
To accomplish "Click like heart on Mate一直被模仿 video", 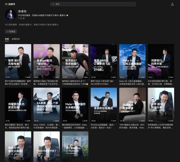I will click(x=83, y=121).
